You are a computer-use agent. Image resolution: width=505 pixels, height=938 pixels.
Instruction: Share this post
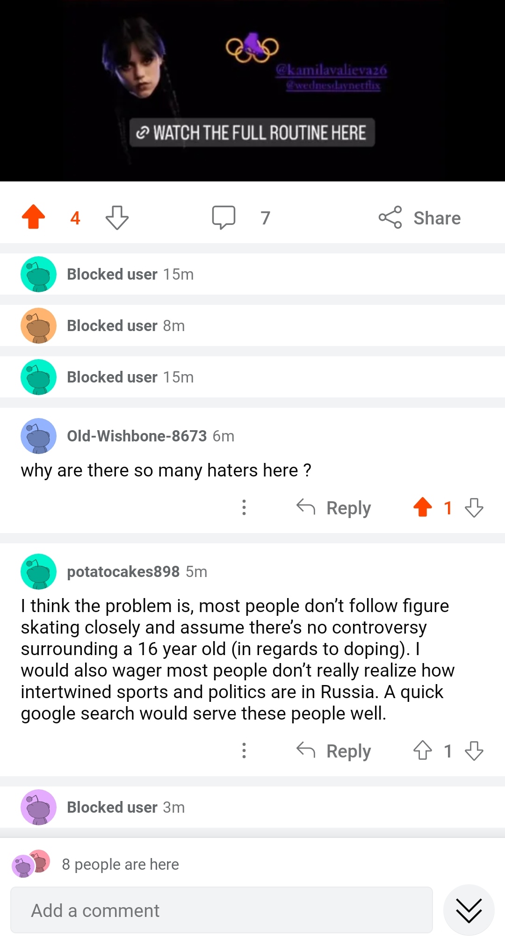420,218
